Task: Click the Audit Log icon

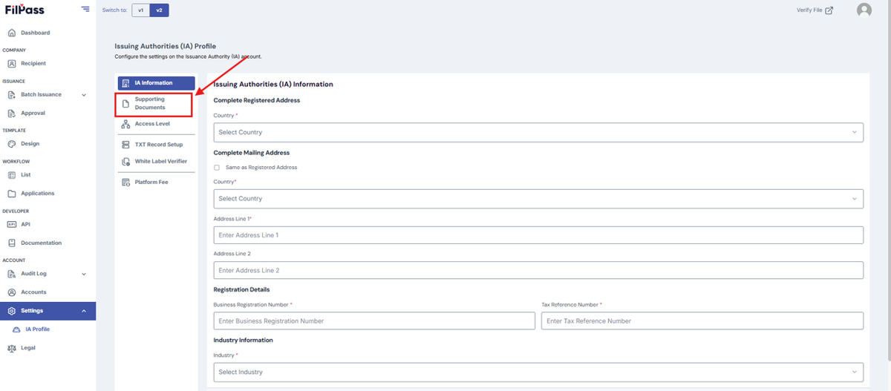Action: coord(12,274)
